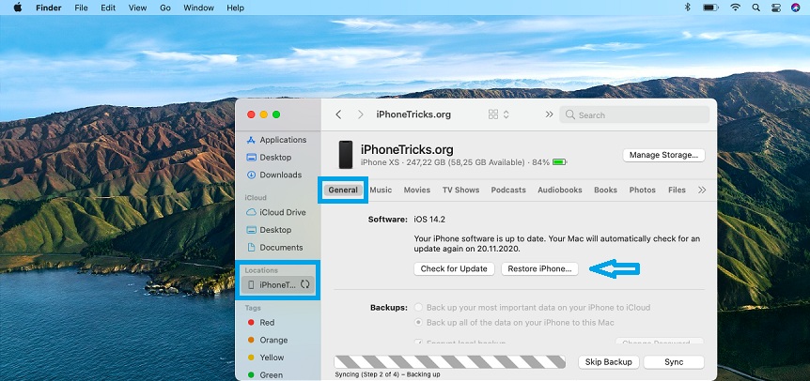The height and width of the screenshot is (381, 810).
Task: Open the Edit menu
Action: click(x=108, y=8)
